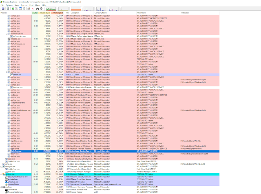Image resolution: width=261 pixels, height=194 pixels.
Task: Click the Refresh Now toolbar icon
Action: (8, 9)
